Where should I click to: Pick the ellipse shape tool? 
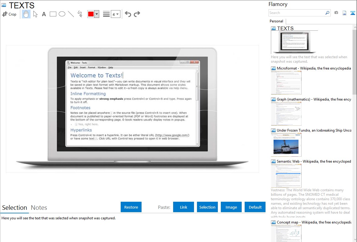coord(62,14)
